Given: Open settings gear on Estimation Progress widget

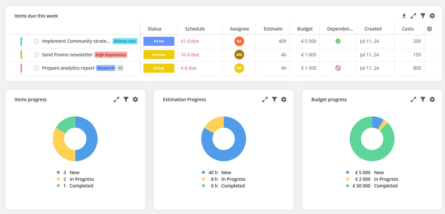Looking at the screenshot, I should pyautogui.click(x=284, y=99).
